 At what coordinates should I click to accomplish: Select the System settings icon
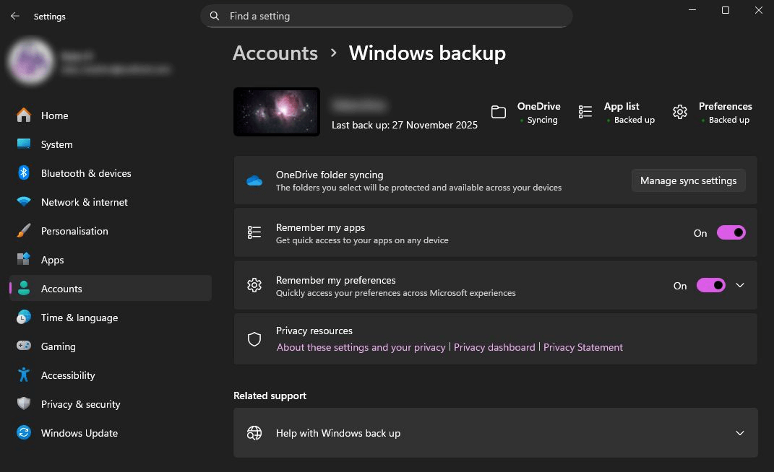click(24, 144)
